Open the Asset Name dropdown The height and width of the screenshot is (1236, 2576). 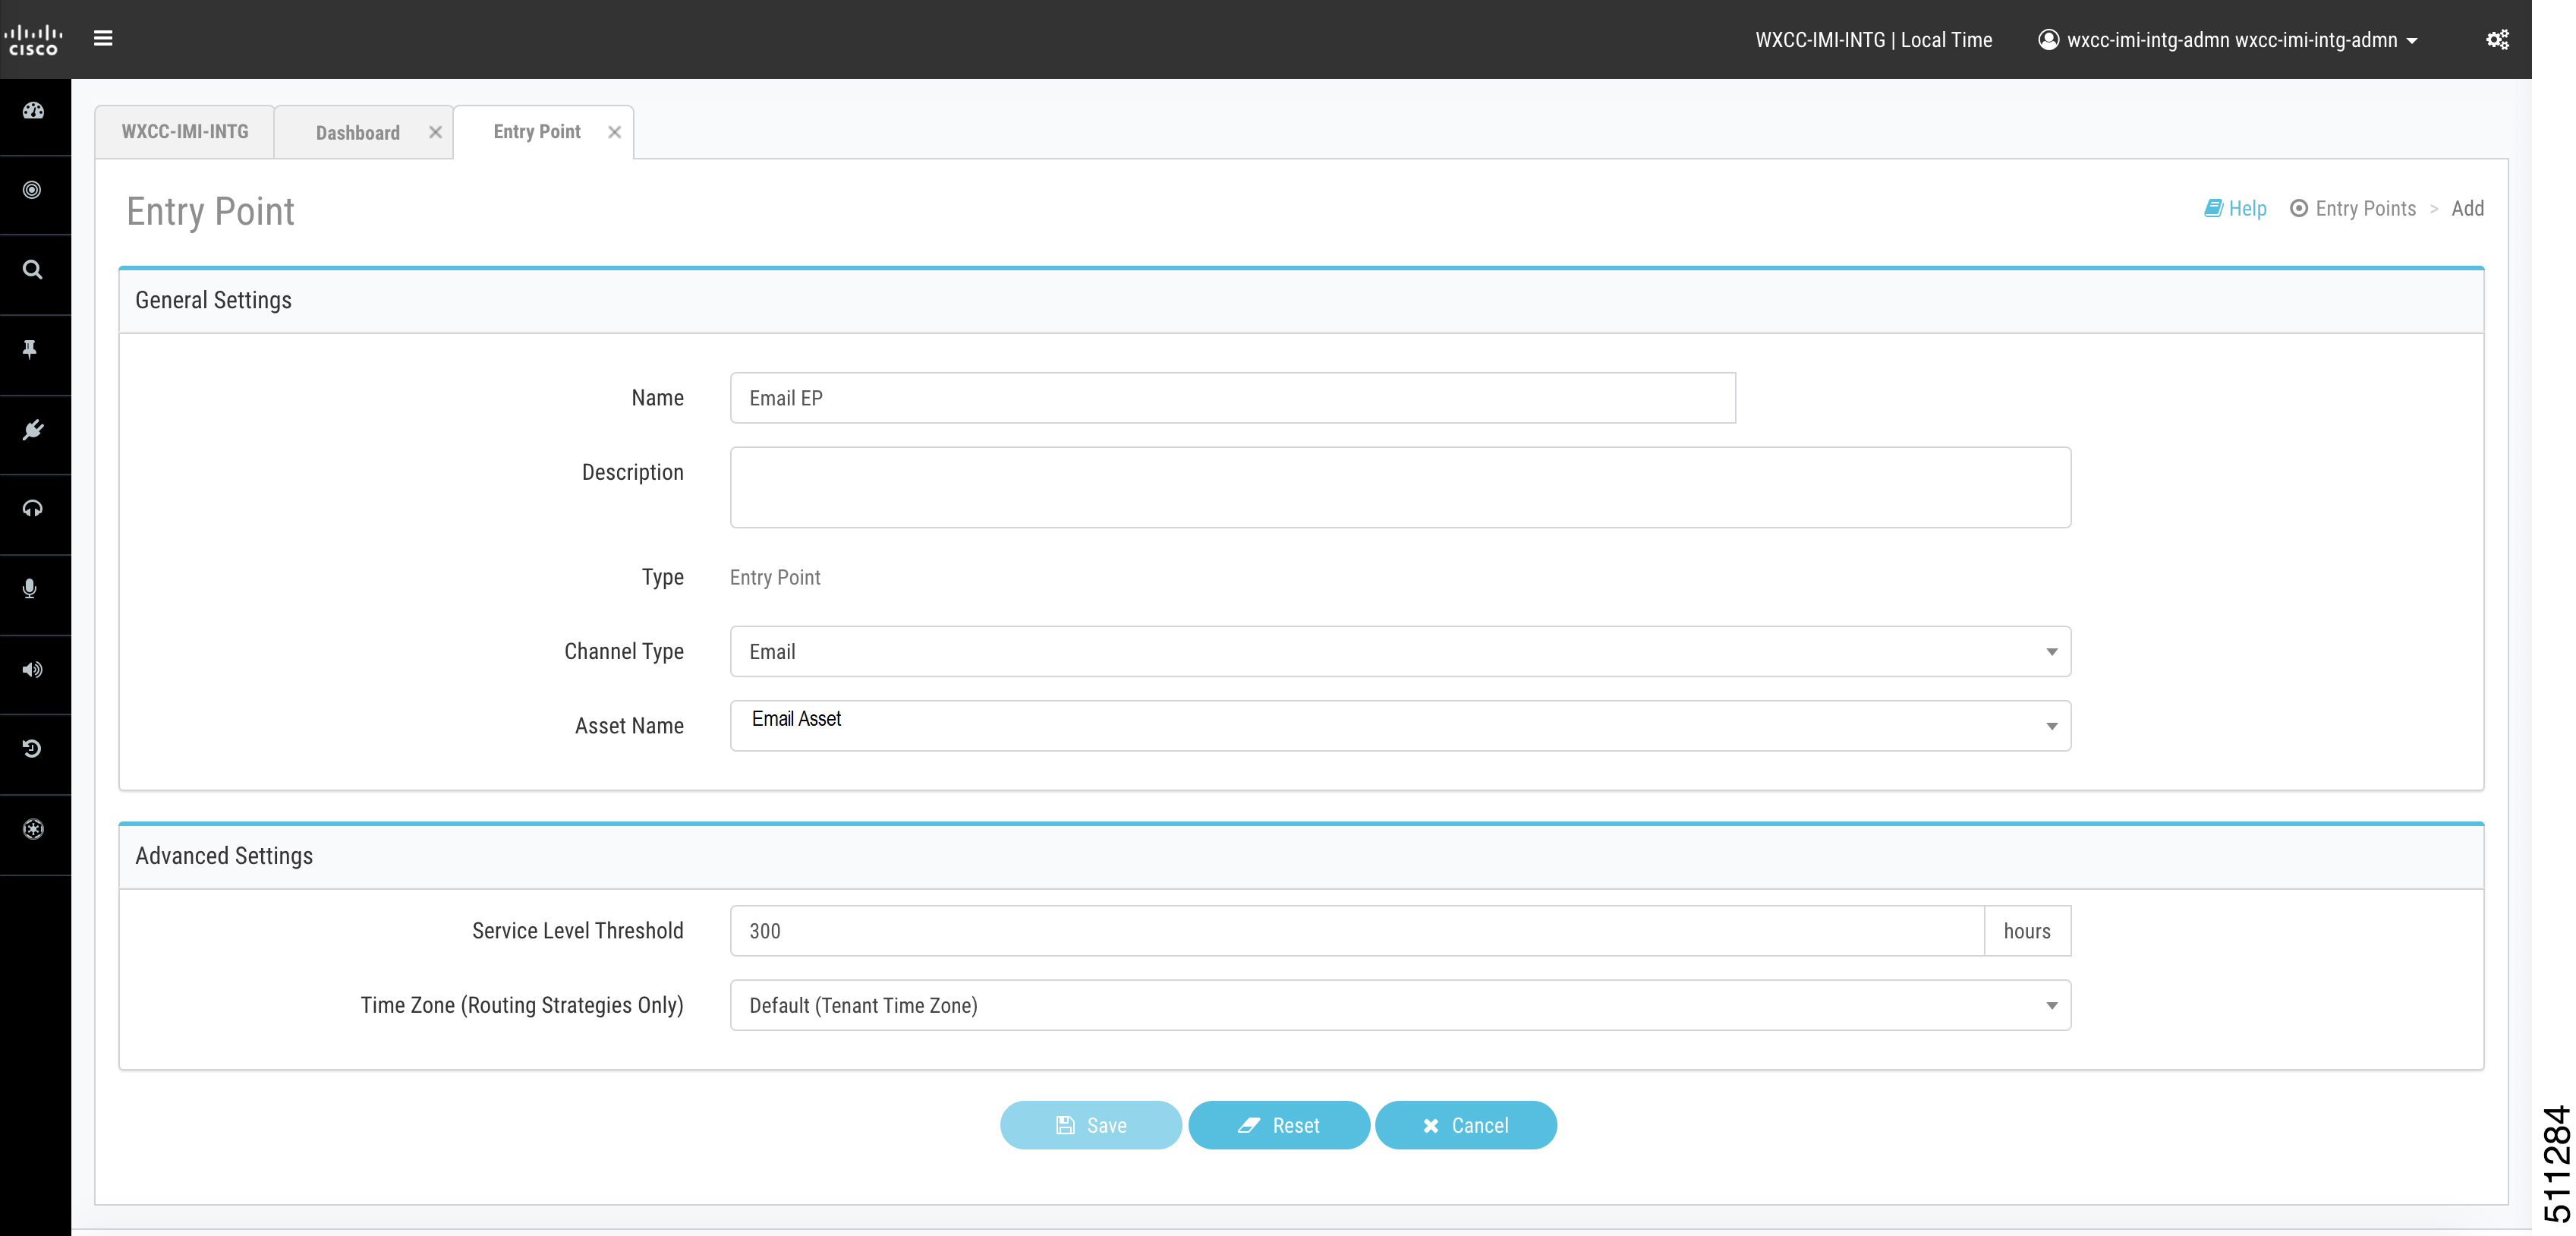(1400, 726)
